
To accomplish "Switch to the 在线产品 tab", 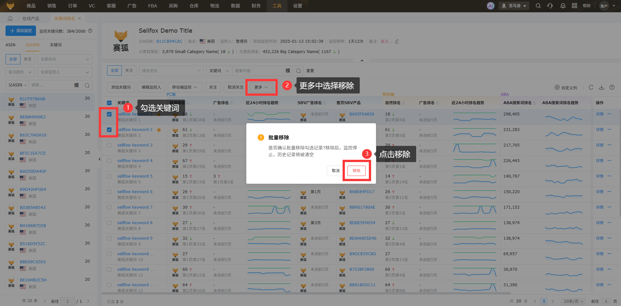I will click(x=31, y=18).
